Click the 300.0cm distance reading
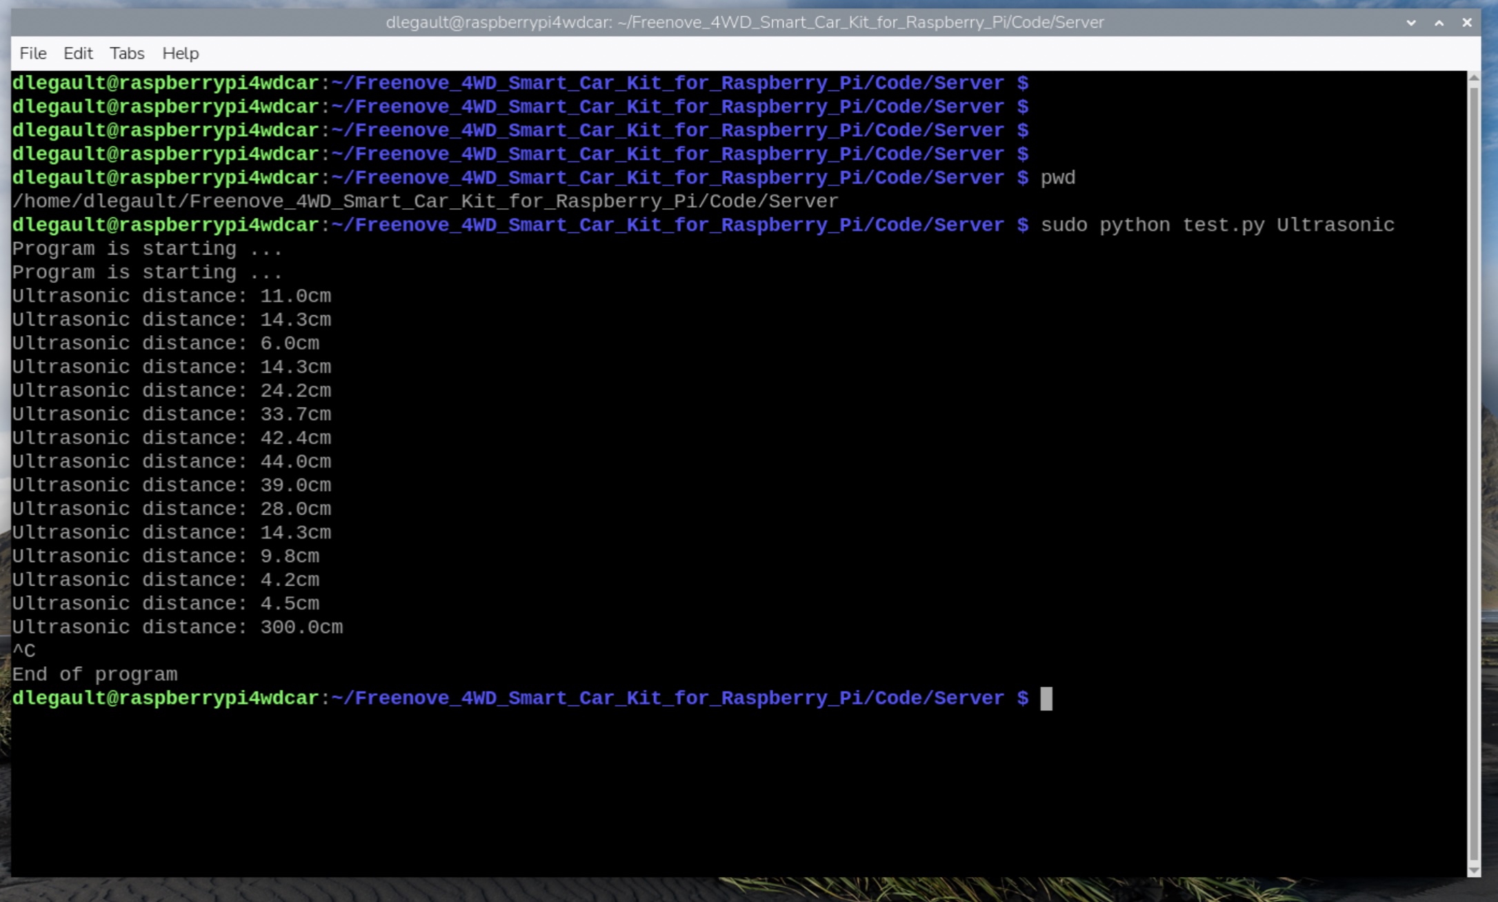The width and height of the screenshot is (1498, 902). (x=301, y=628)
